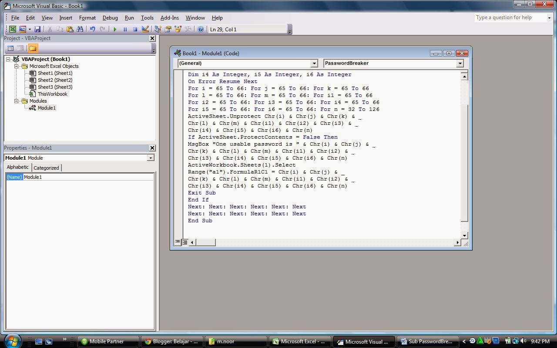The width and height of the screenshot is (557, 348).
Task: Open the Insert object dropdown arrow
Action: (30, 29)
